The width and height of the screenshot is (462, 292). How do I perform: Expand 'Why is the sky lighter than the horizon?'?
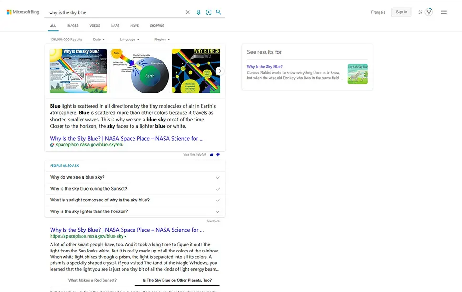[x=135, y=211]
